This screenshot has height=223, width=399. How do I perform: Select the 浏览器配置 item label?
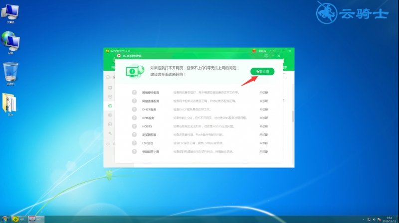click(149, 135)
